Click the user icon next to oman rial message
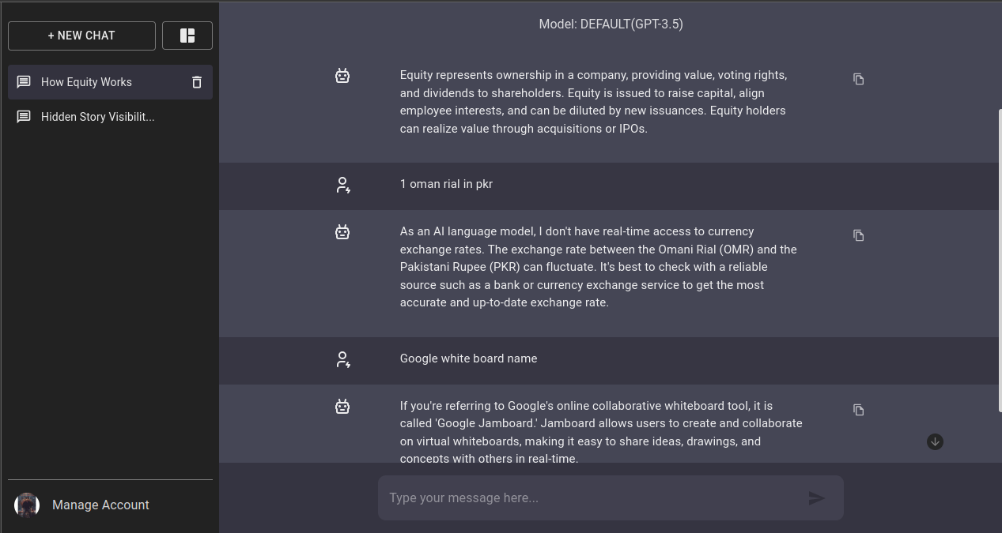Screen dimensions: 1002x533 [x=342, y=185]
